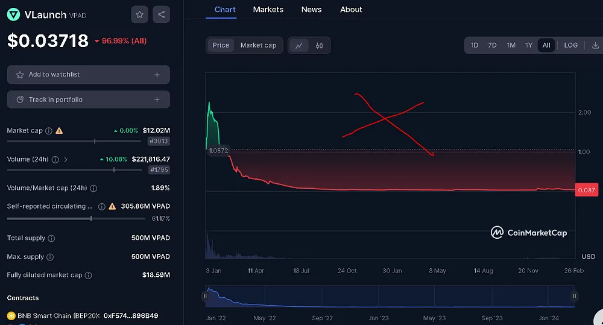Viewport: 603px width, 325px height.
Task: Click the BNB Smart Chain coin icon
Action: point(11,316)
